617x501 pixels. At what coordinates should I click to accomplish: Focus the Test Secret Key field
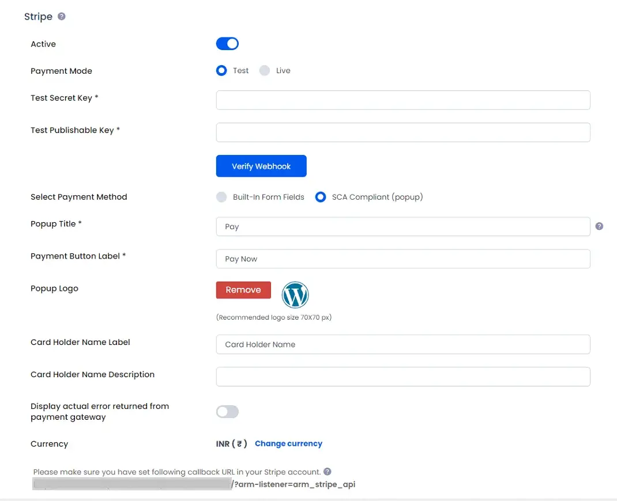pyautogui.click(x=402, y=100)
